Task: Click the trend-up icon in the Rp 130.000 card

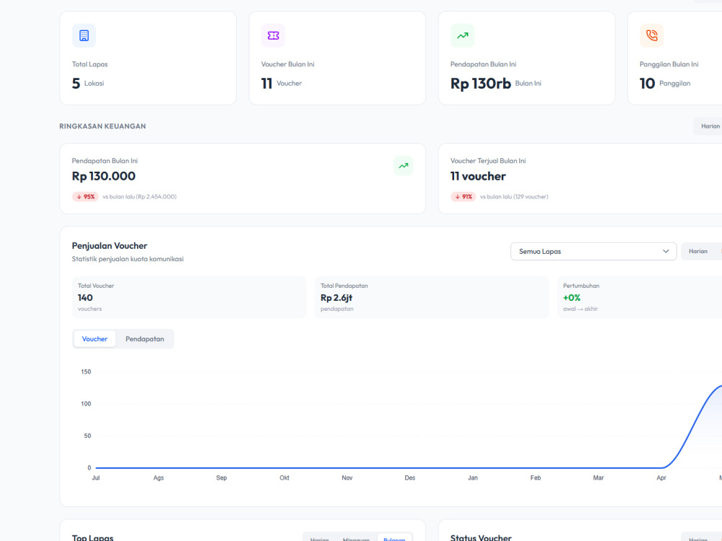Action: click(404, 166)
